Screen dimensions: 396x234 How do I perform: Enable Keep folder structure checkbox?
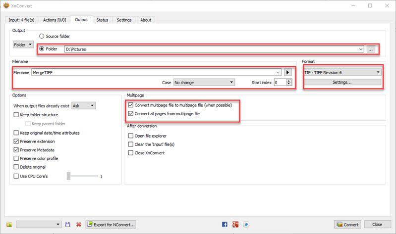pyautogui.click(x=16, y=115)
